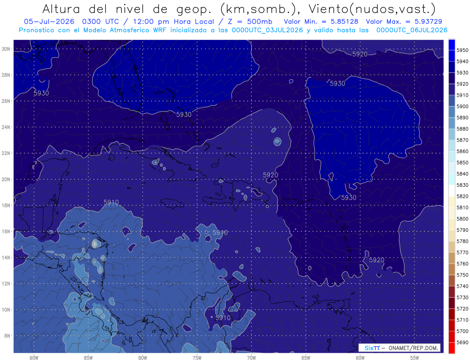The image size is (470, 363).
Task: Click the 12N latitude axis label
Action: pos(6,284)
